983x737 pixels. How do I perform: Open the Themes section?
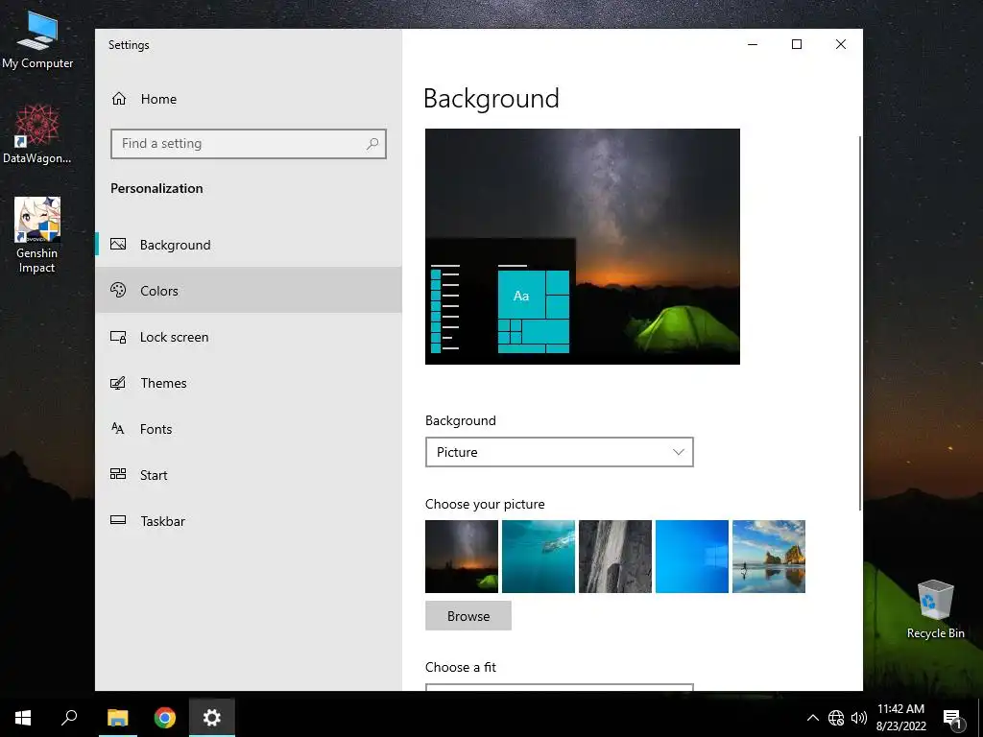click(249, 383)
